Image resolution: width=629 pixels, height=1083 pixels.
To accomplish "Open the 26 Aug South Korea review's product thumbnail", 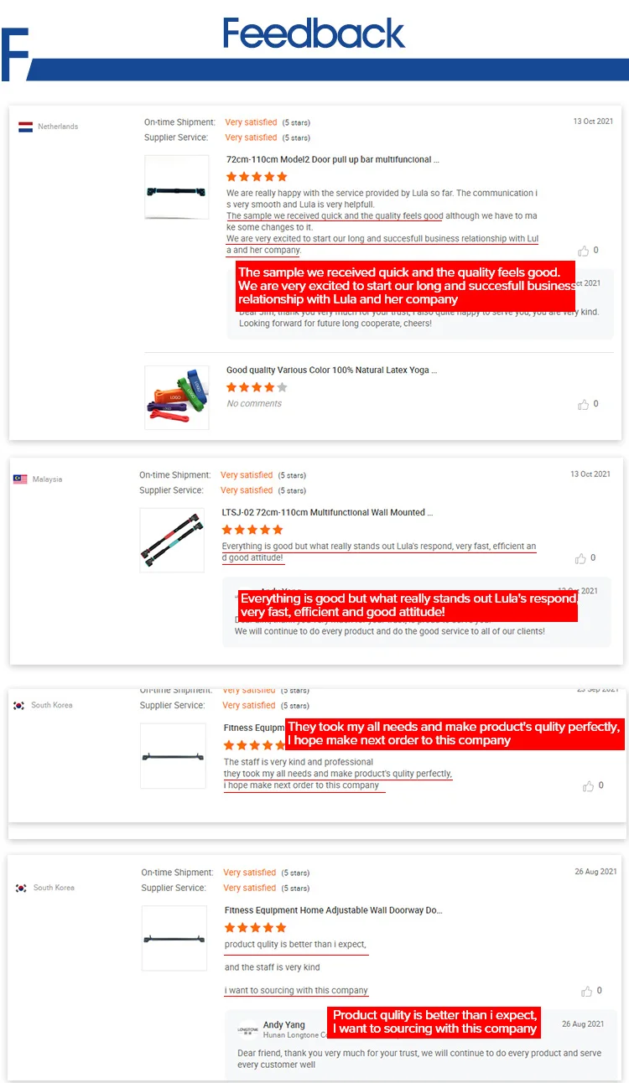I will point(174,938).
